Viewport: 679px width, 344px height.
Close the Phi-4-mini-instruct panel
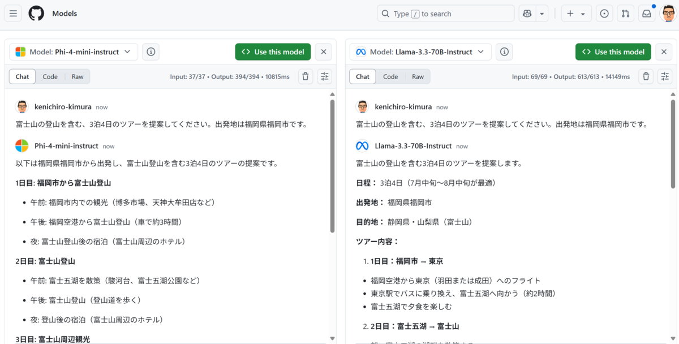click(x=324, y=52)
